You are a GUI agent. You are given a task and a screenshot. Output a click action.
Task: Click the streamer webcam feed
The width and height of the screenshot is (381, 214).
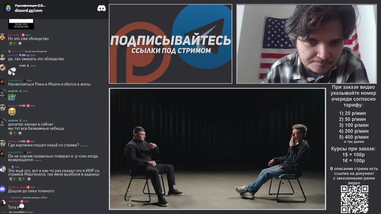click(306, 44)
